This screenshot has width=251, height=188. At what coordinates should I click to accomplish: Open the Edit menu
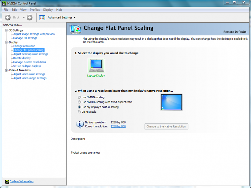[14, 10]
